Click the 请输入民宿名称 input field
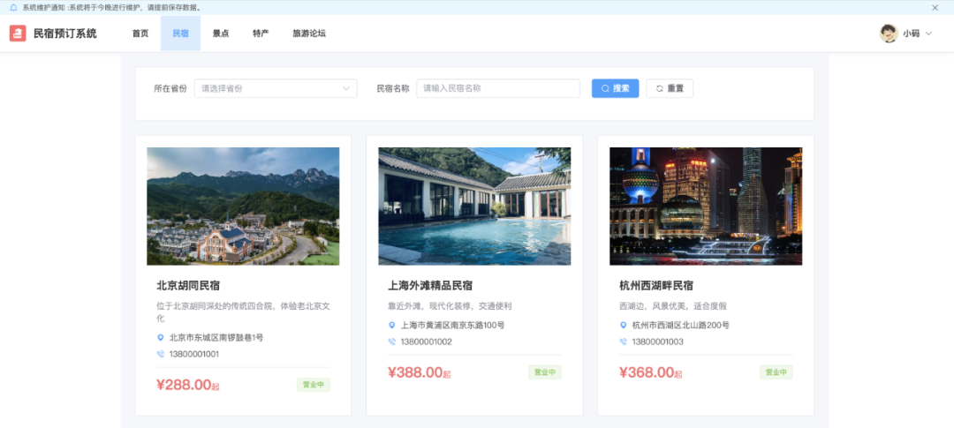Screen dimensions: 954x428 (x=497, y=88)
